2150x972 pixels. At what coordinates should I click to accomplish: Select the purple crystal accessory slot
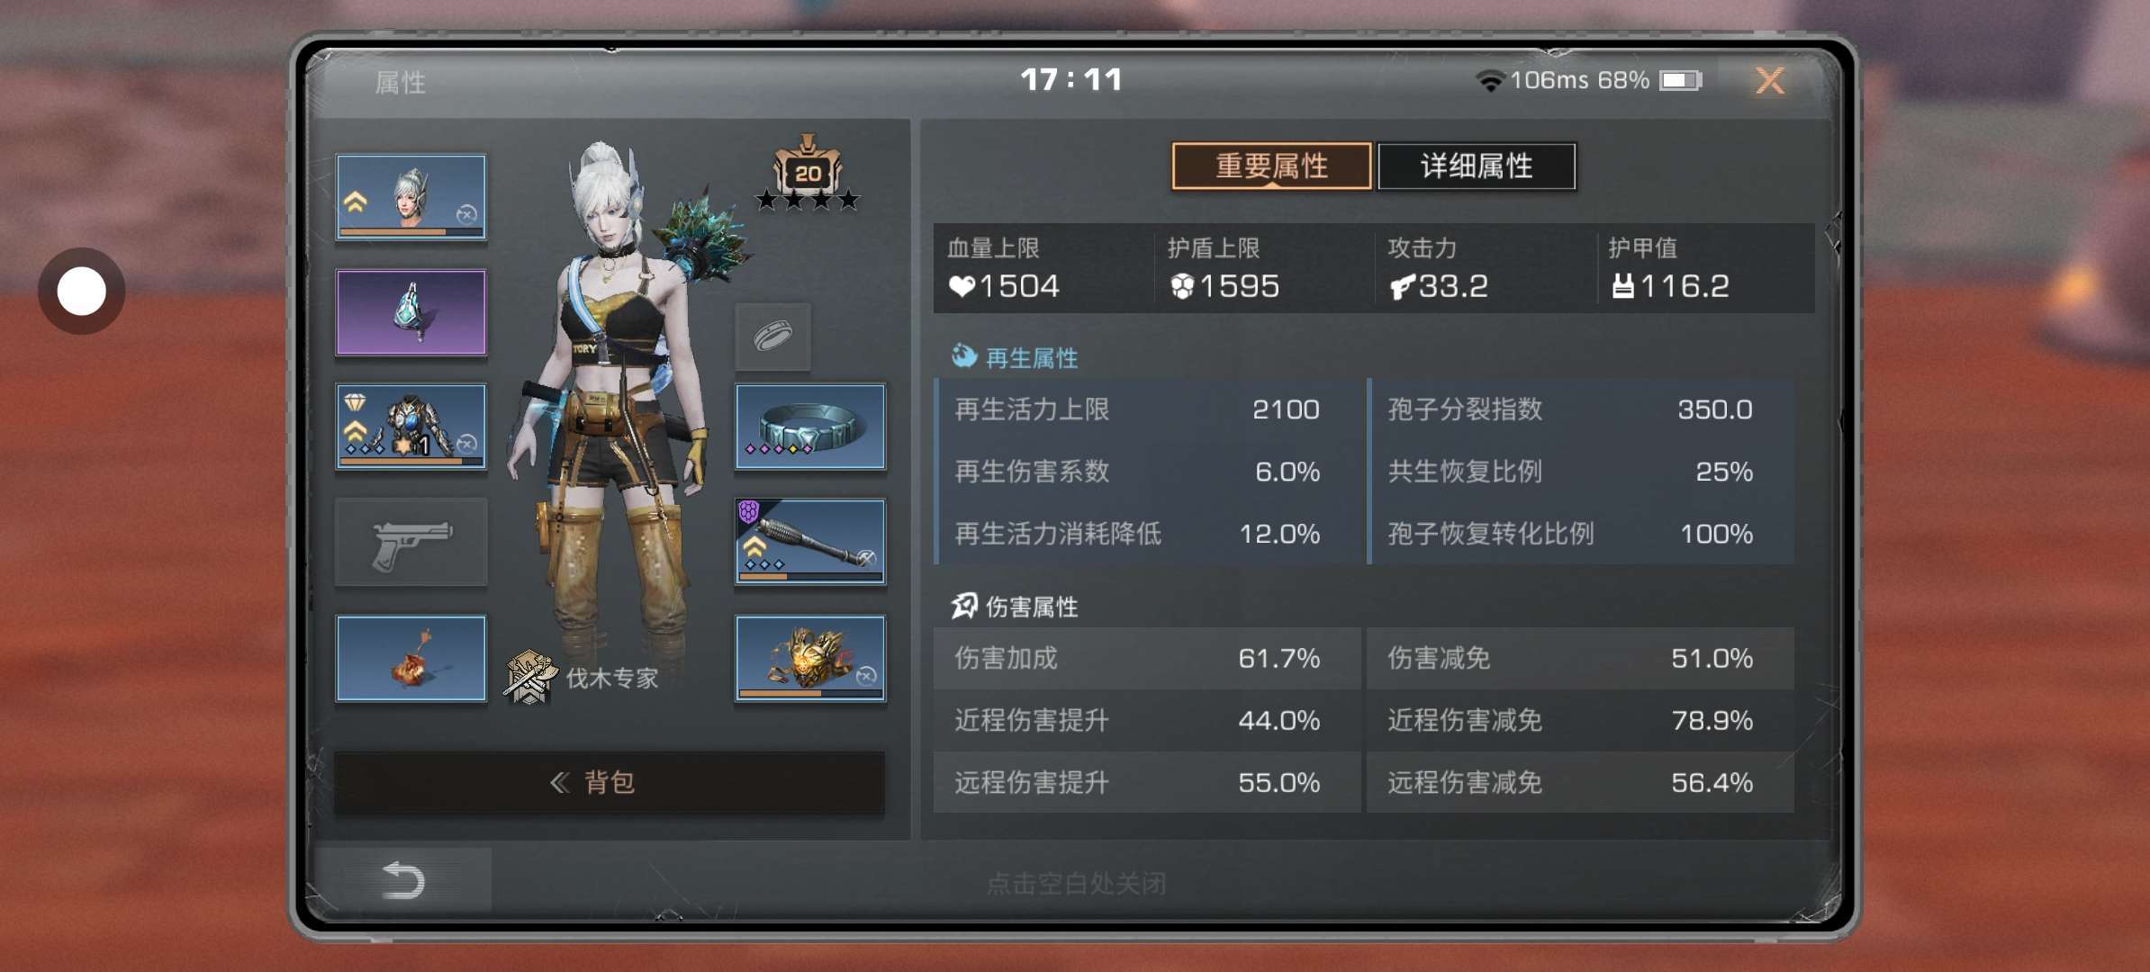pos(411,311)
